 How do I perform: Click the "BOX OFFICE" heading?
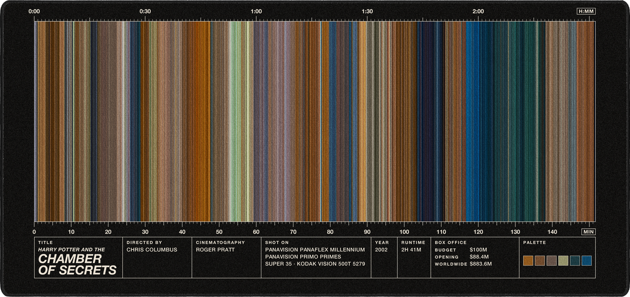[450, 242]
